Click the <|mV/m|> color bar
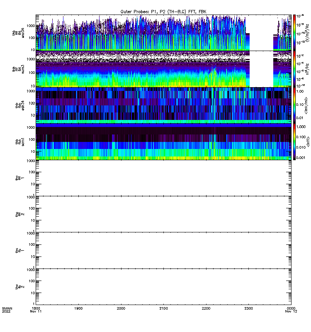Viewport: 311px width, 332px height. pyautogui.click(x=294, y=105)
